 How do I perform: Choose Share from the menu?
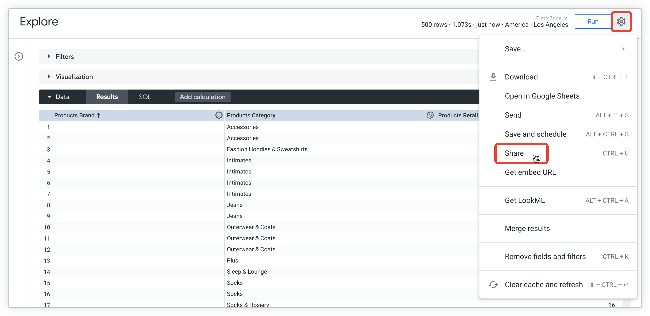point(514,153)
